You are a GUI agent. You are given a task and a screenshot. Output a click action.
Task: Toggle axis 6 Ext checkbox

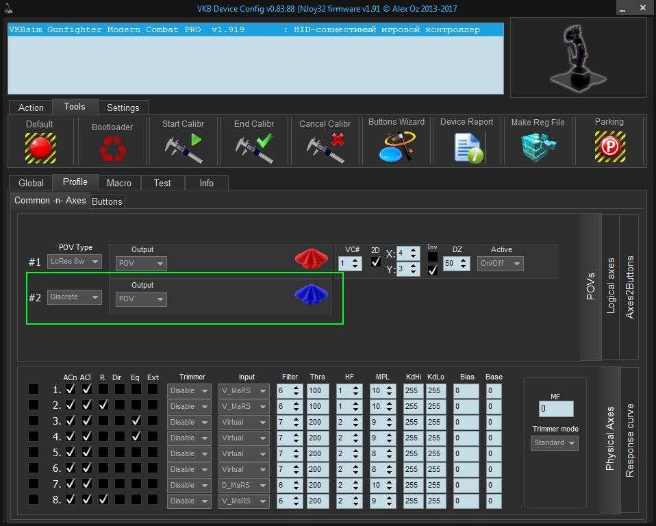[153, 468]
